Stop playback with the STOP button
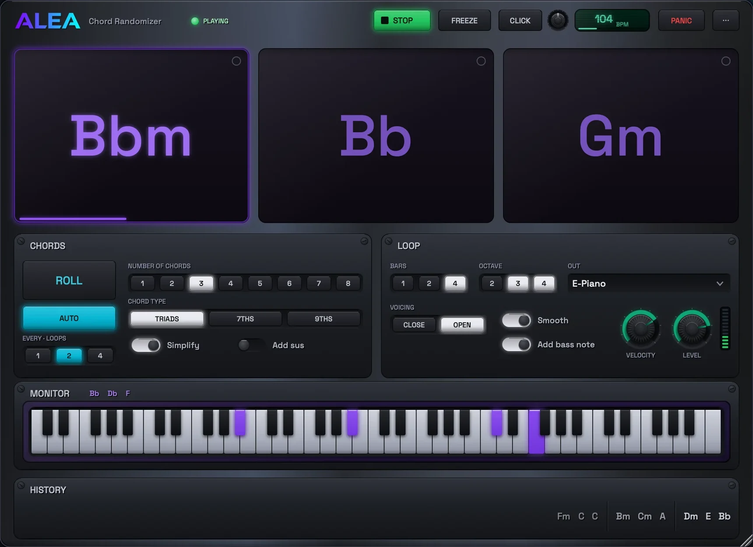Image resolution: width=753 pixels, height=547 pixels. 401,21
